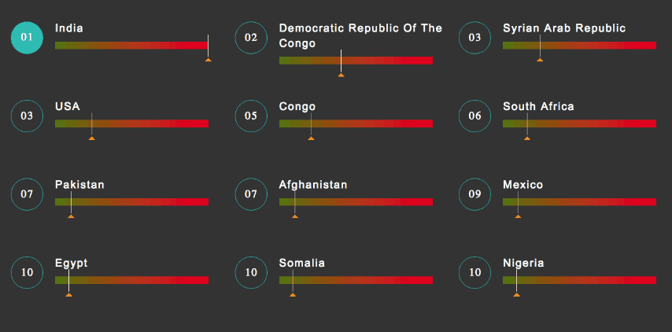Choose the 05 rank circle
The width and height of the screenshot is (672, 332).
coord(251,116)
